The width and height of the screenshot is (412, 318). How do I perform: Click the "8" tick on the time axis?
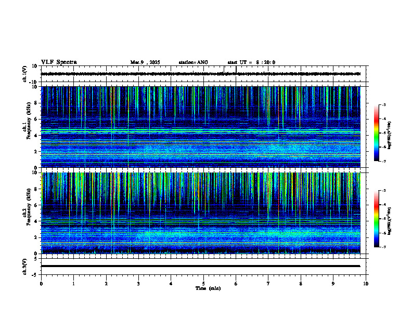coord(301,284)
